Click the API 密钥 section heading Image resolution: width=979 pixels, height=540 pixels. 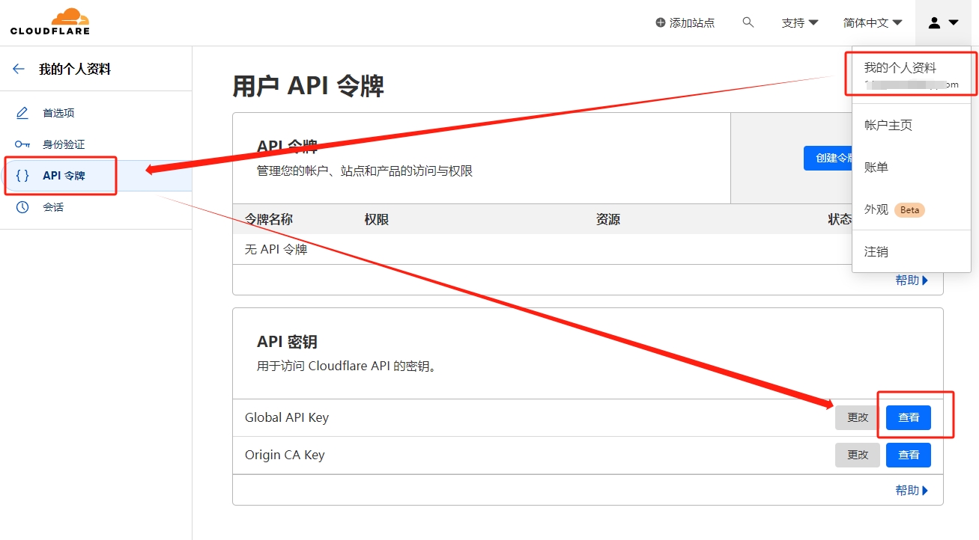[287, 342]
